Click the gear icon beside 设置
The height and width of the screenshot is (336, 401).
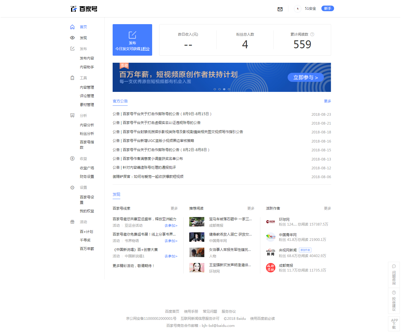point(72,188)
